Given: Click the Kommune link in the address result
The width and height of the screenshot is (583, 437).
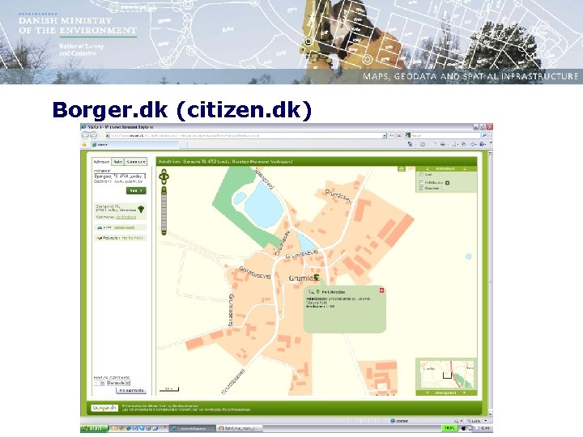Looking at the screenshot, I should pyautogui.click(x=126, y=217).
